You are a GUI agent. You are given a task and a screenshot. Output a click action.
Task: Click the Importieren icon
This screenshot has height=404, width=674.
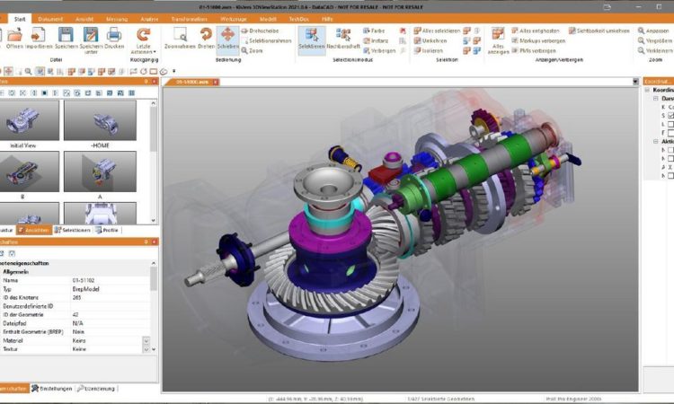pyautogui.click(x=39, y=35)
